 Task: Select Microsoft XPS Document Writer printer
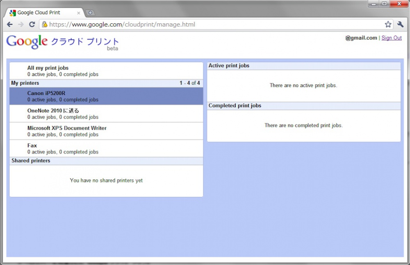point(106,131)
